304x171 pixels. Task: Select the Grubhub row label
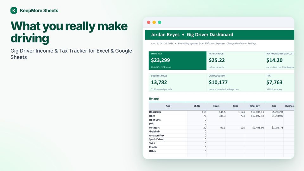point(154,131)
